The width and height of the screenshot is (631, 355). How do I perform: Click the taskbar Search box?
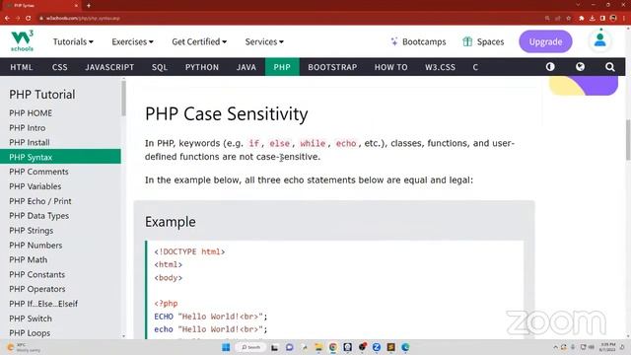click(x=250, y=347)
